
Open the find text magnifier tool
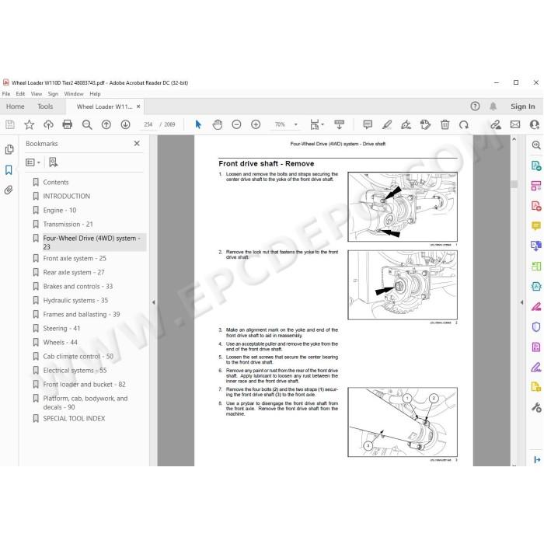point(87,124)
